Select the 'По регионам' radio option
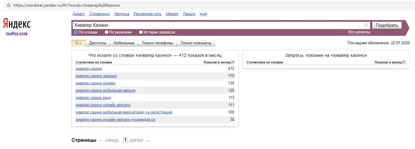Viewport: 415px width, 149px height. pyautogui.click(x=107, y=32)
